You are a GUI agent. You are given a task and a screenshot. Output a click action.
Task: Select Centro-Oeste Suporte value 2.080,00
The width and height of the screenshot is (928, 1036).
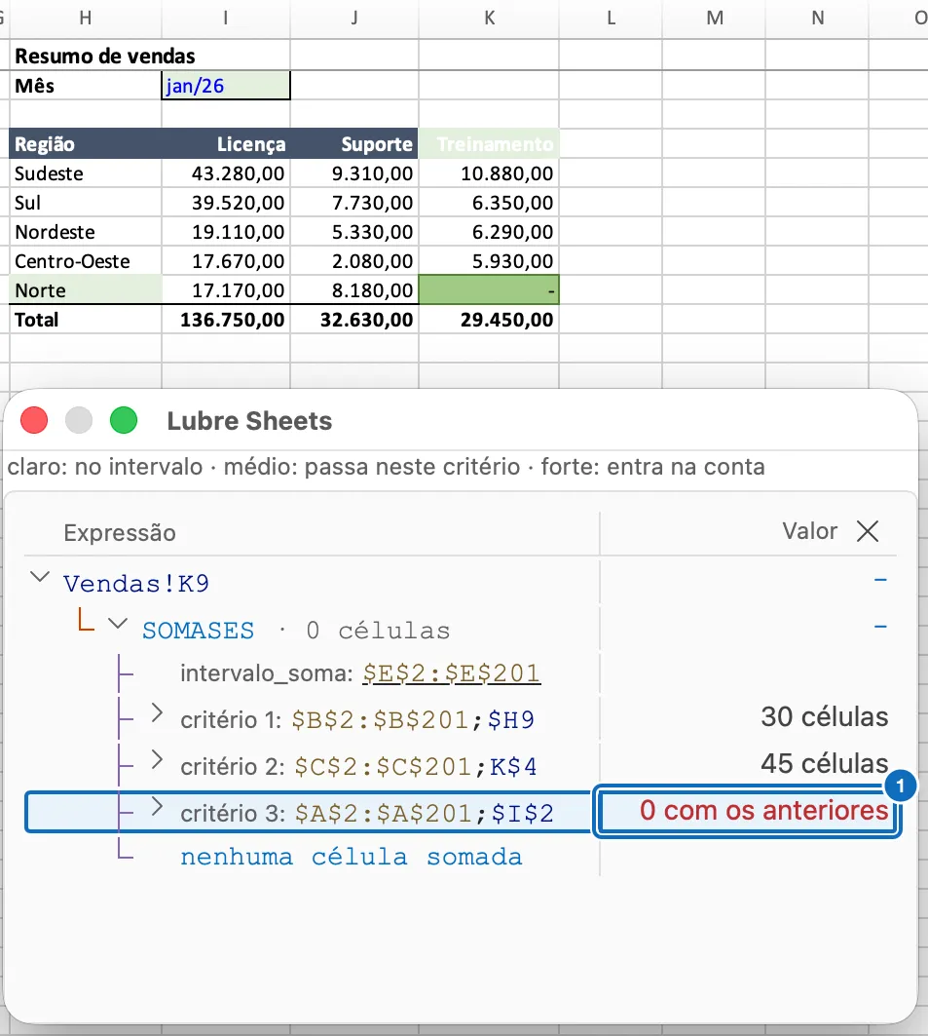[x=354, y=261]
